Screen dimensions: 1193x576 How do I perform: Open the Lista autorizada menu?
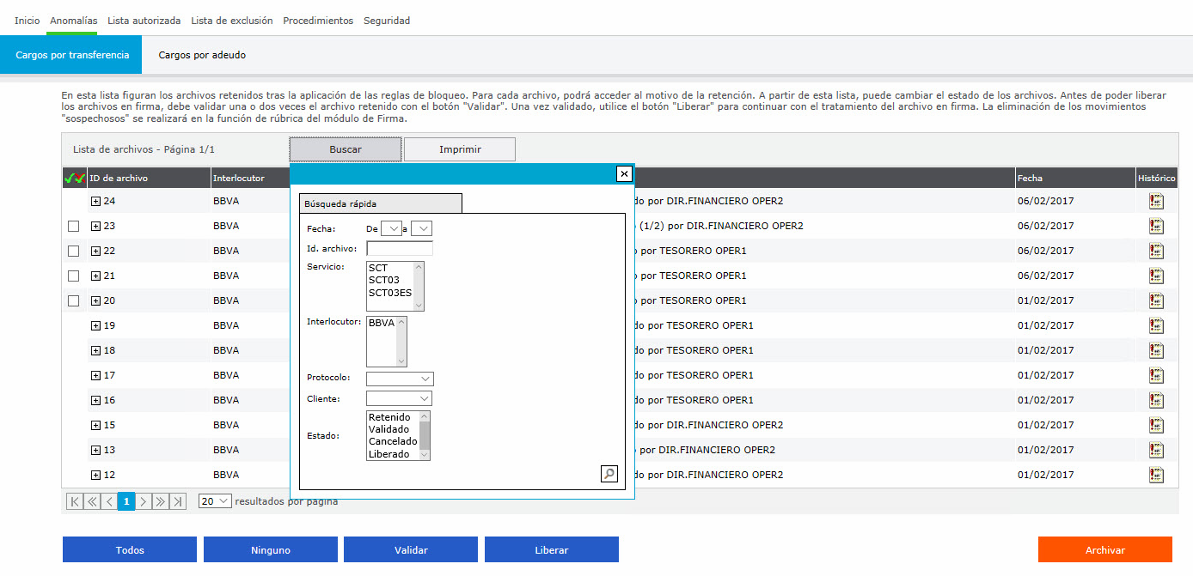144,21
